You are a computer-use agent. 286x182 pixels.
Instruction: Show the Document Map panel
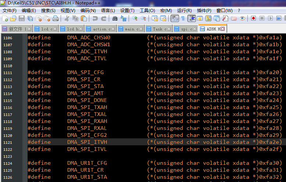[208, 19]
